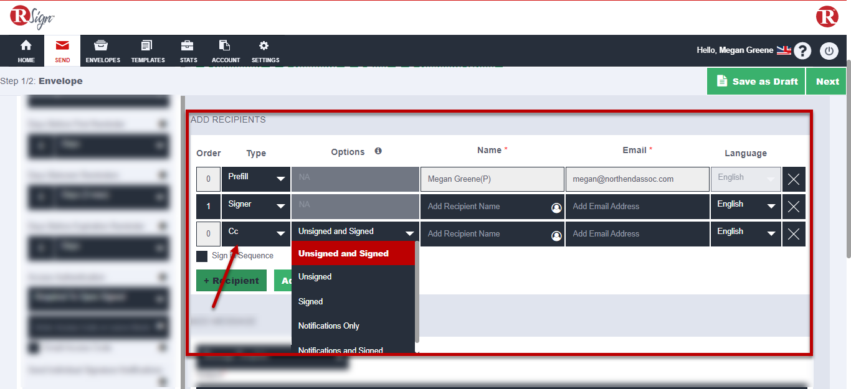The height and width of the screenshot is (389, 851).
Task: Open the Cc type dropdown
Action: tap(255, 234)
